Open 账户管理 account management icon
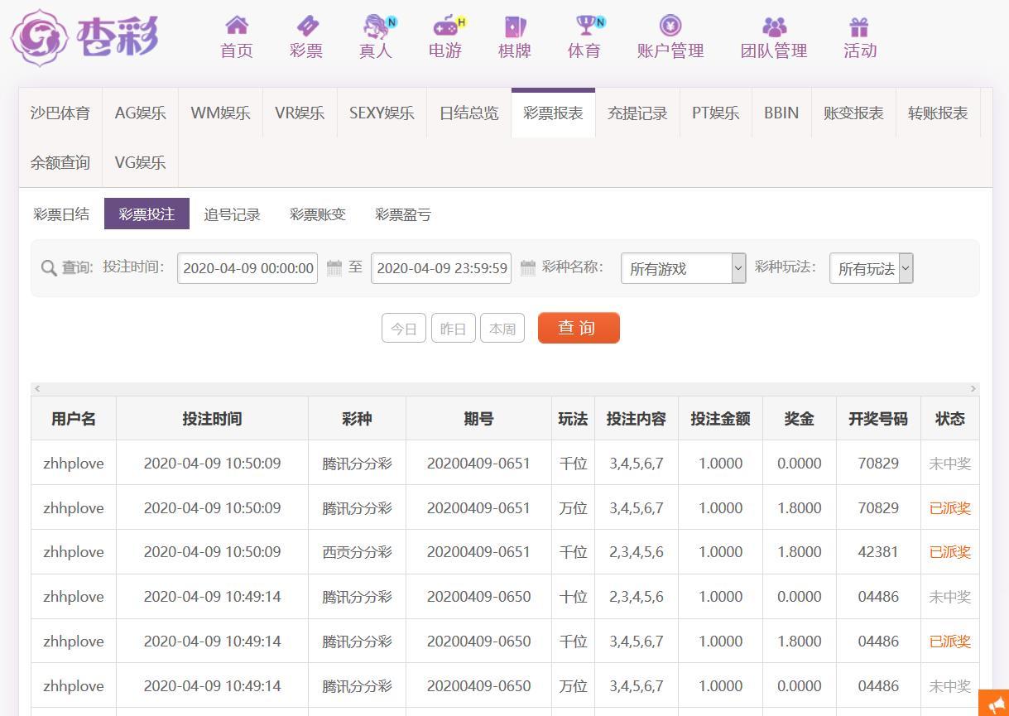This screenshot has height=716, width=1009. pos(670,26)
